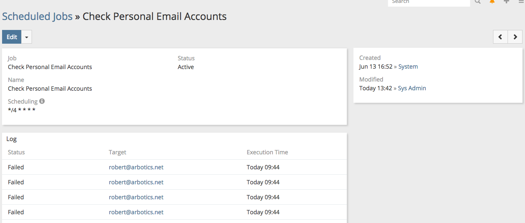Open the hamburger menu in top bar
This screenshot has height=223, width=525.
(521, 2)
